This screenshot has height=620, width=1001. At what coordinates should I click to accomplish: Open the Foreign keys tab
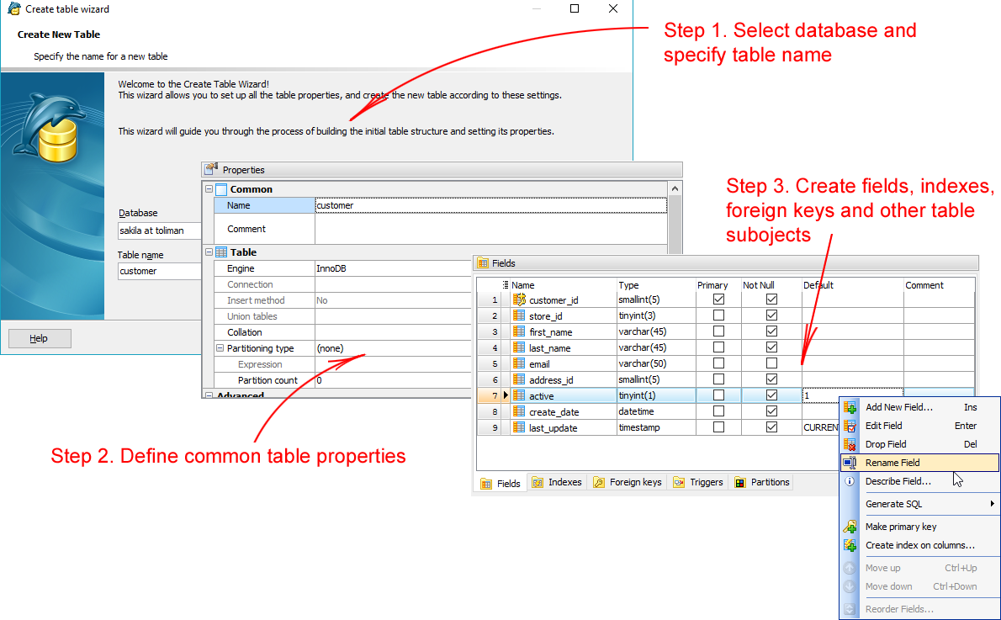(x=628, y=482)
